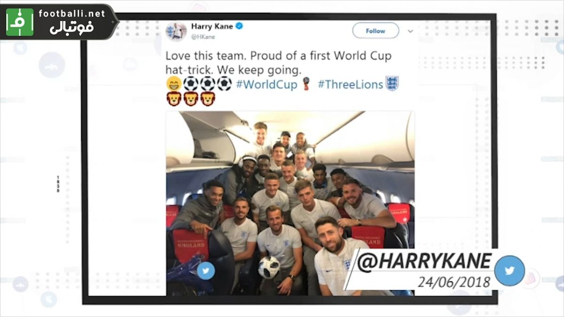Click the first lion emoji
The height and width of the screenshot is (317, 564).
coord(173,99)
